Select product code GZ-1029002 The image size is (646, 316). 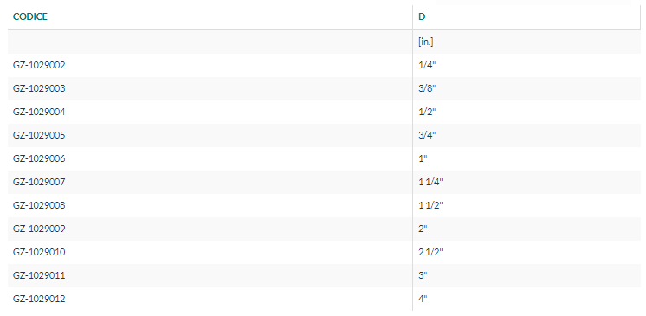click(39, 65)
